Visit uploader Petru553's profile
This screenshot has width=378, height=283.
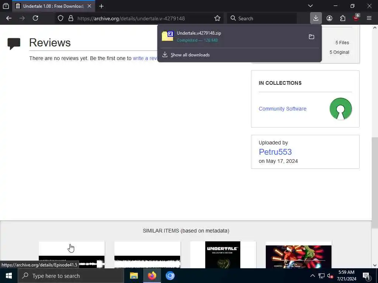275,152
